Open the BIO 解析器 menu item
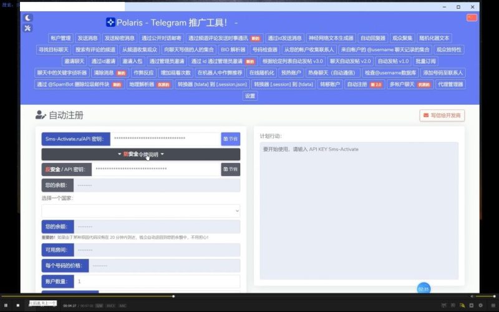 coord(233,50)
